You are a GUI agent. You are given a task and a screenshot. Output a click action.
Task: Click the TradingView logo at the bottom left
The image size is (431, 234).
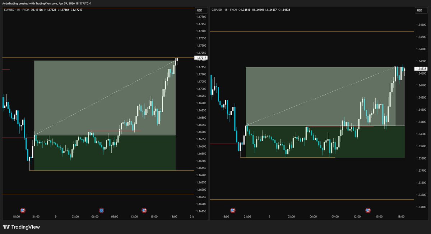(x=21, y=227)
